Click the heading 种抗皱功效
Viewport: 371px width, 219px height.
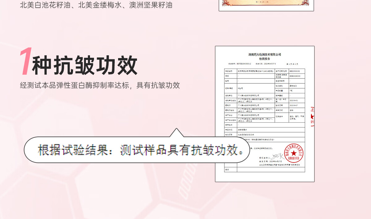pos(85,65)
